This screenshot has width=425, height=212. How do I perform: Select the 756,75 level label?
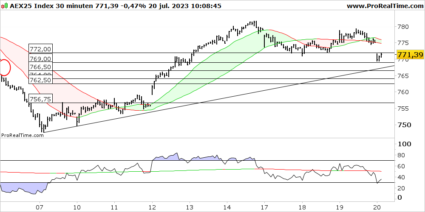click(x=40, y=99)
